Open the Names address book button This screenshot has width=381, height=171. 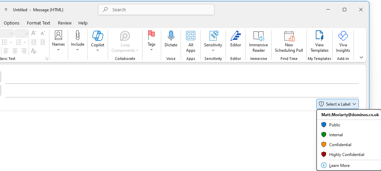pyautogui.click(x=58, y=41)
